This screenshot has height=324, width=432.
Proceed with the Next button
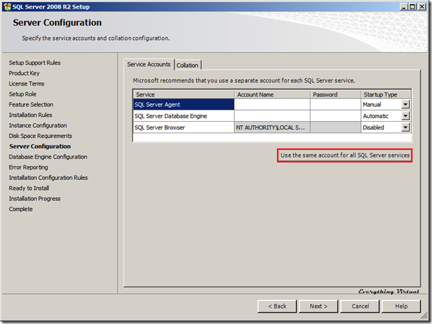319,306
